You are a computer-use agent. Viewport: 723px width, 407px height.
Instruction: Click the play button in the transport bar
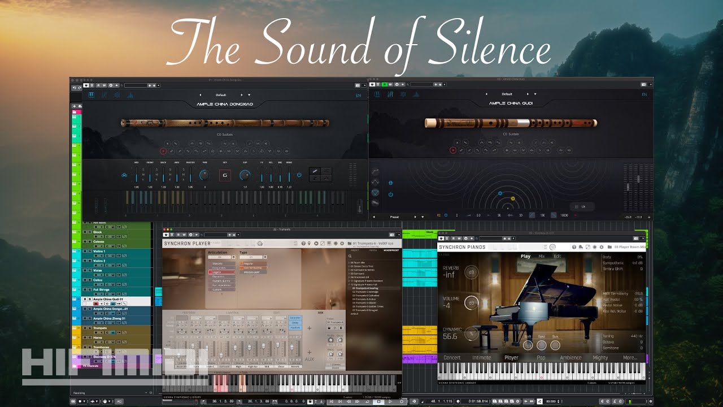click(x=390, y=401)
